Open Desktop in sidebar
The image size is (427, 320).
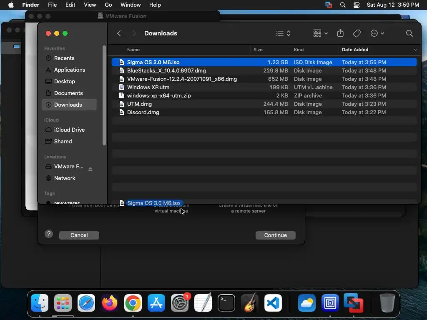click(x=70, y=81)
